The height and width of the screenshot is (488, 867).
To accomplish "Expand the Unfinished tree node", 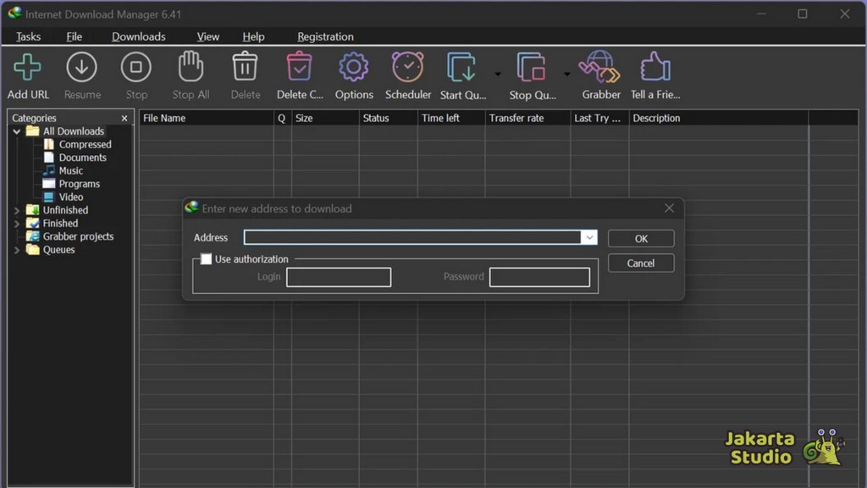I will pos(17,211).
